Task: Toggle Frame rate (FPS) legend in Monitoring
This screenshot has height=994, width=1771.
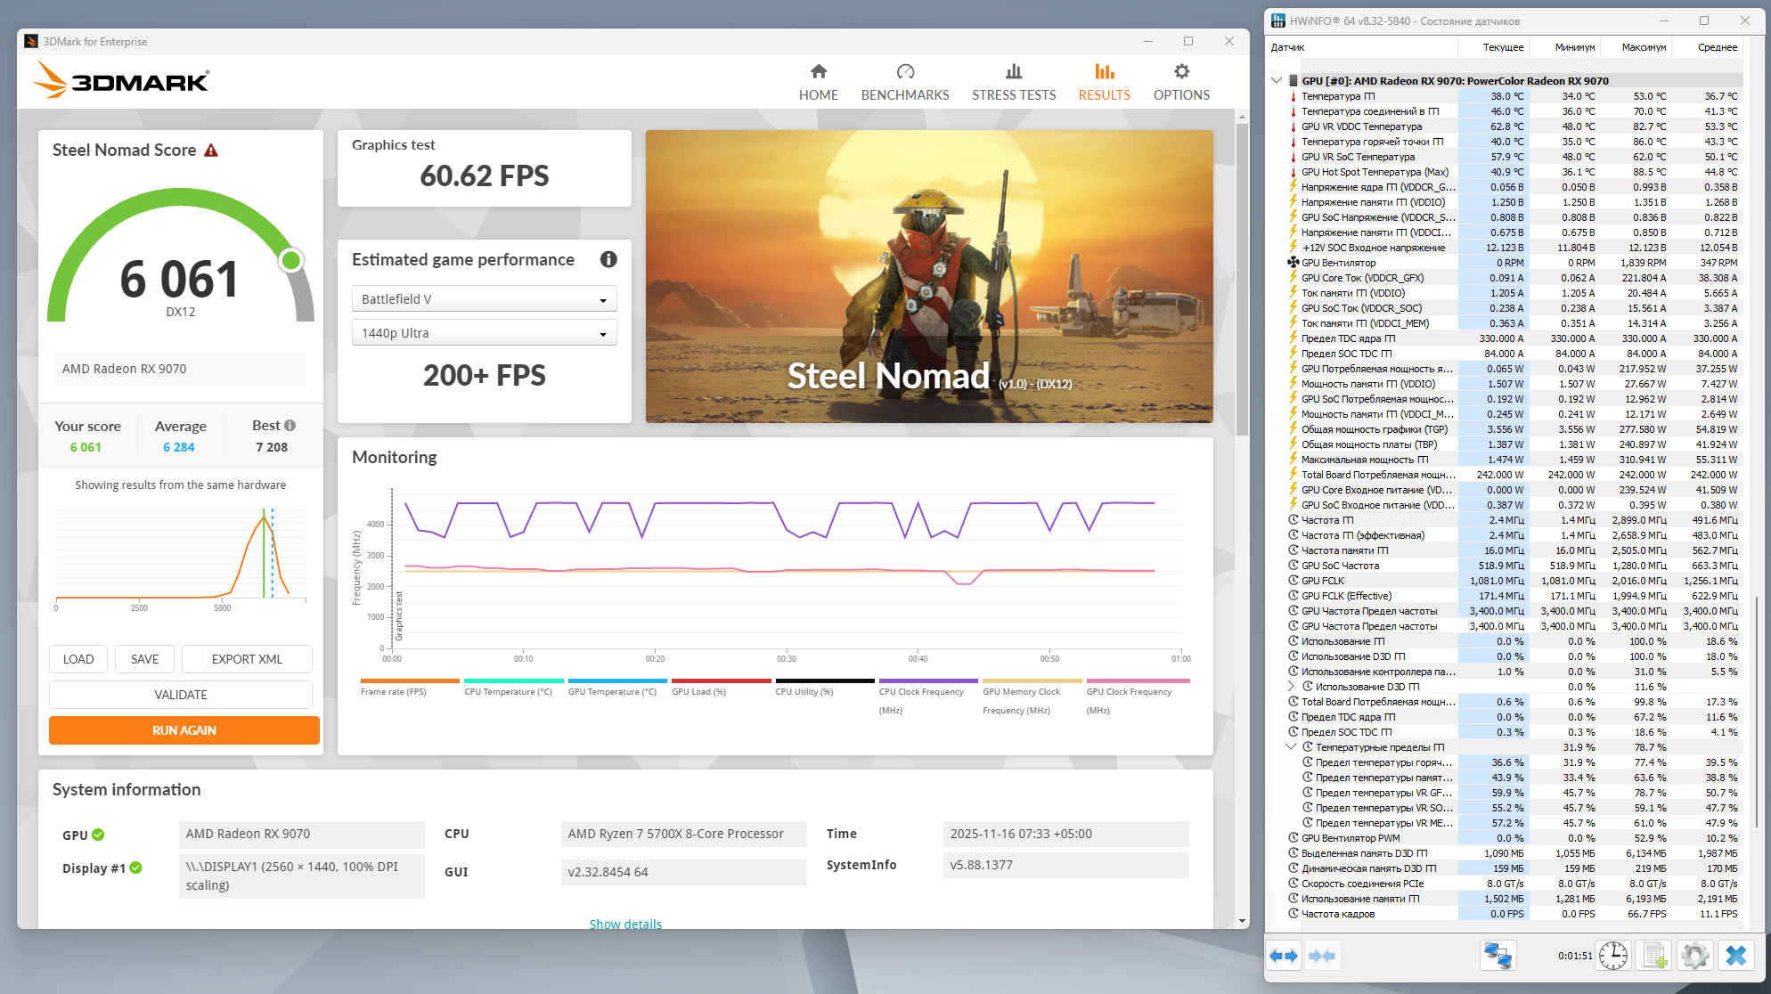Action: 394,691
